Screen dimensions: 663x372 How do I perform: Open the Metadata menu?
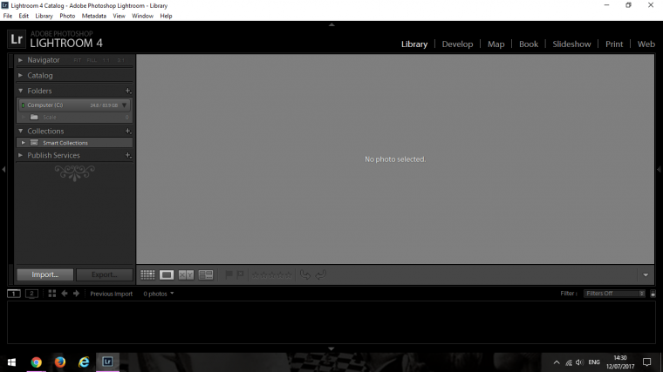[94, 16]
